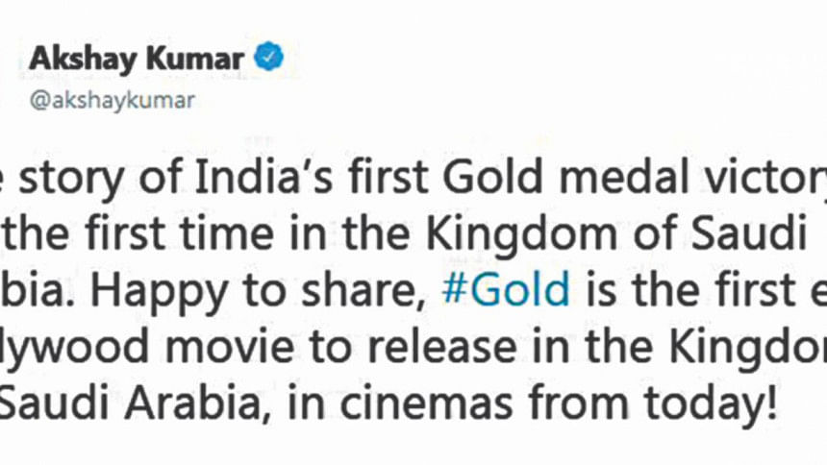The height and width of the screenshot is (465, 827).
Task: Open the #Gold hashtag link
Action: click(507, 289)
